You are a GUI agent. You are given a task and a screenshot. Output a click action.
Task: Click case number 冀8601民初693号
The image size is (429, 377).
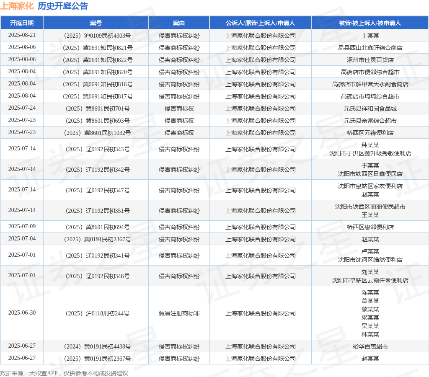[x=98, y=121]
